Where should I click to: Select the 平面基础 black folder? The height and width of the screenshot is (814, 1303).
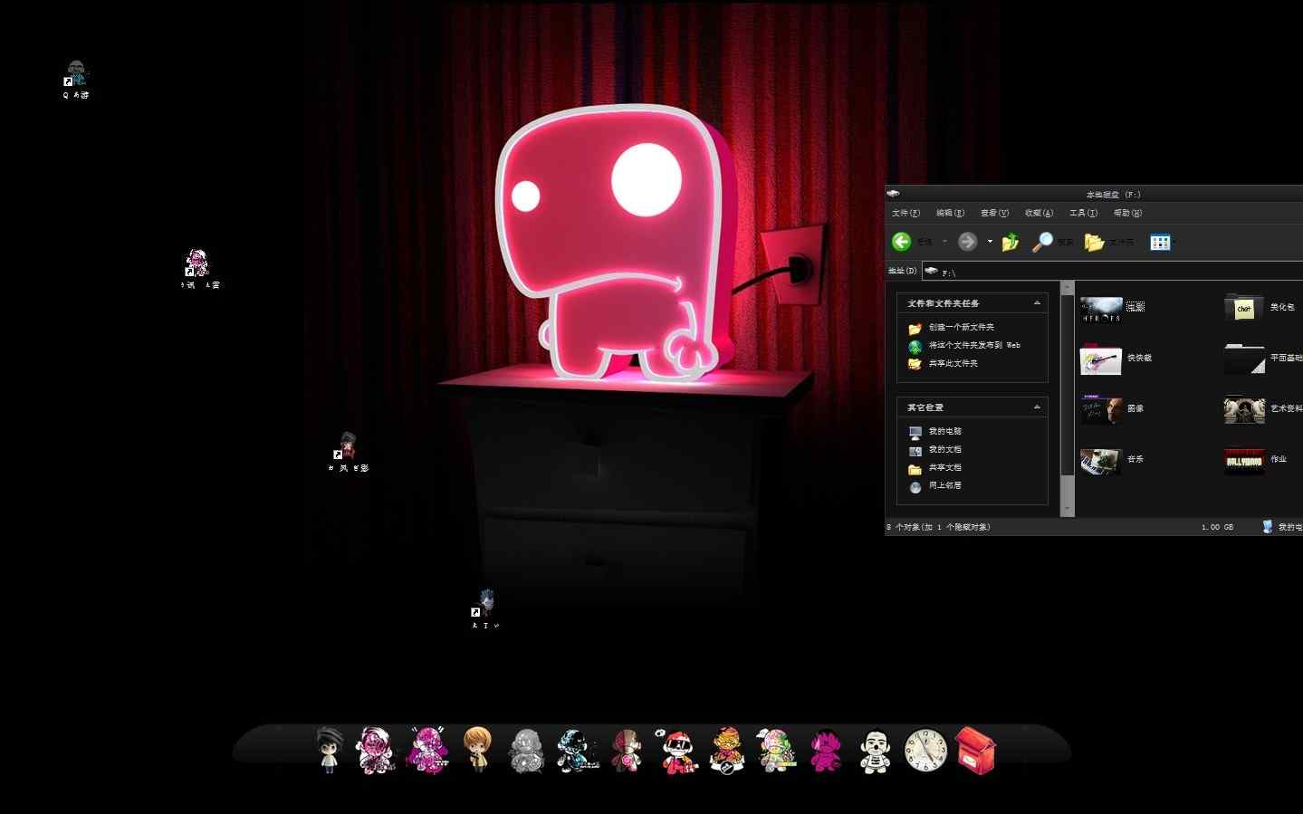(1244, 359)
